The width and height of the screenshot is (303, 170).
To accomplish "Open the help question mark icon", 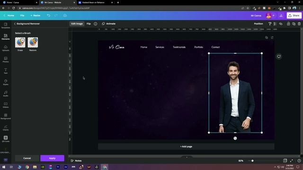I will pyautogui.click(x=299, y=161).
